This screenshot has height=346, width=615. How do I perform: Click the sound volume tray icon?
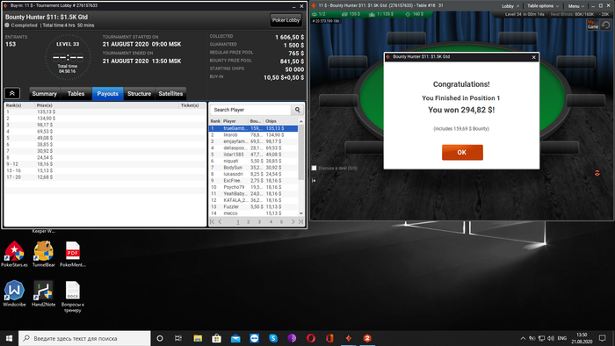point(551,338)
